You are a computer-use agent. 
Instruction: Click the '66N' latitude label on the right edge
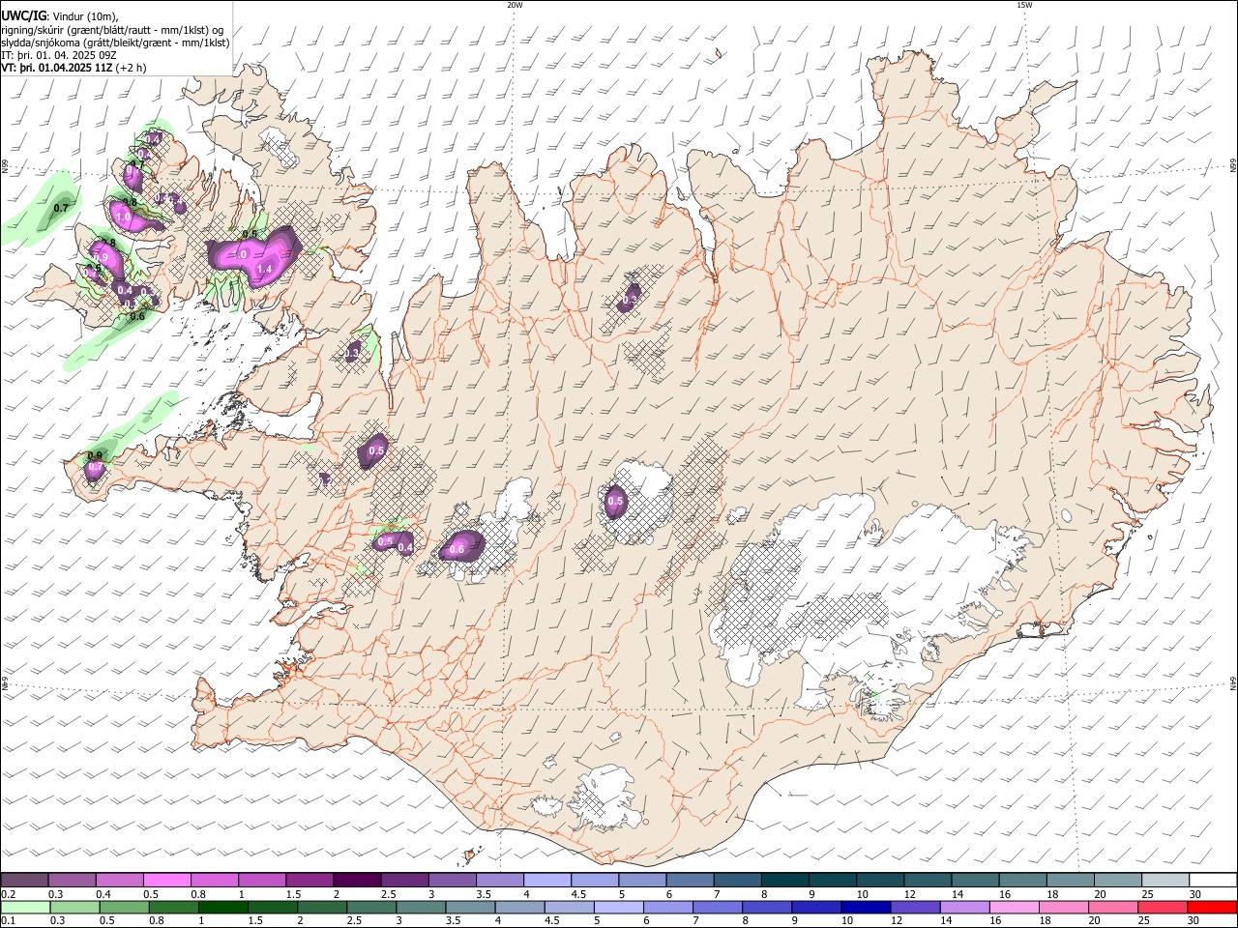coord(1233,164)
